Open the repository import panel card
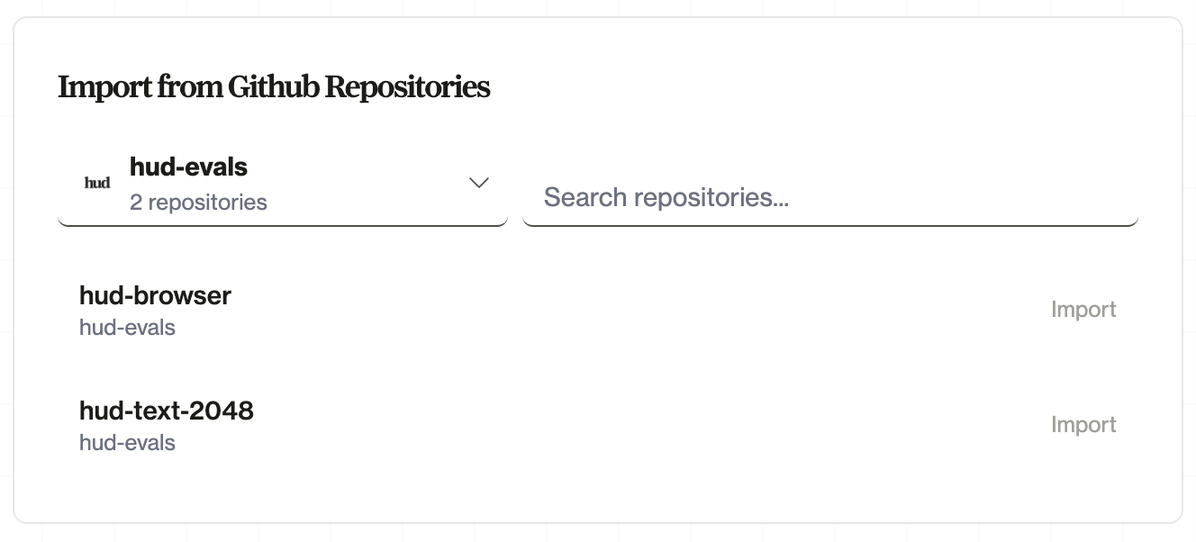 [598, 270]
